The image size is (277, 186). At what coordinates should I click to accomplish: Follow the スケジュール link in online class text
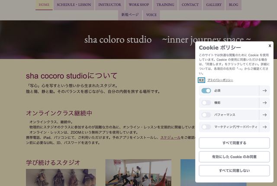(x=171, y=138)
